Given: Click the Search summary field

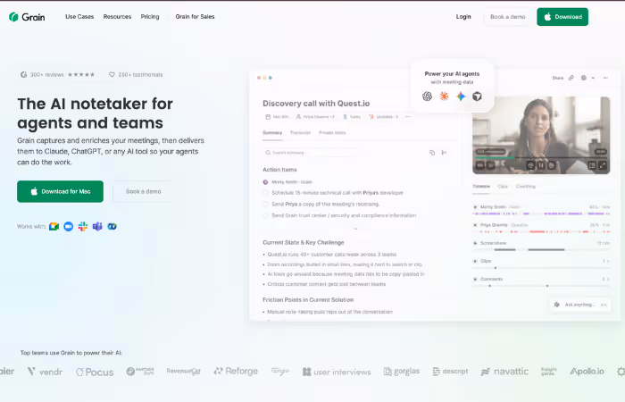Looking at the screenshot, I should coord(311,153).
